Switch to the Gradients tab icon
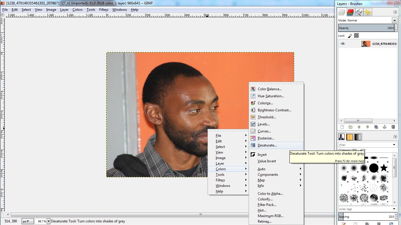 (x=358, y=137)
